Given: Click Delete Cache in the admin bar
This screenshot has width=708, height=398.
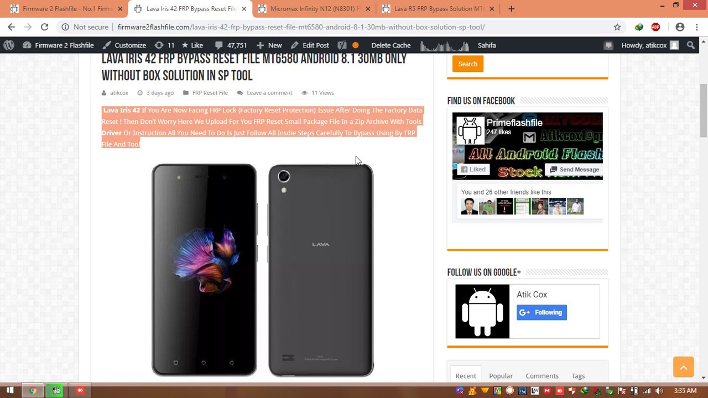Looking at the screenshot, I should tap(391, 45).
